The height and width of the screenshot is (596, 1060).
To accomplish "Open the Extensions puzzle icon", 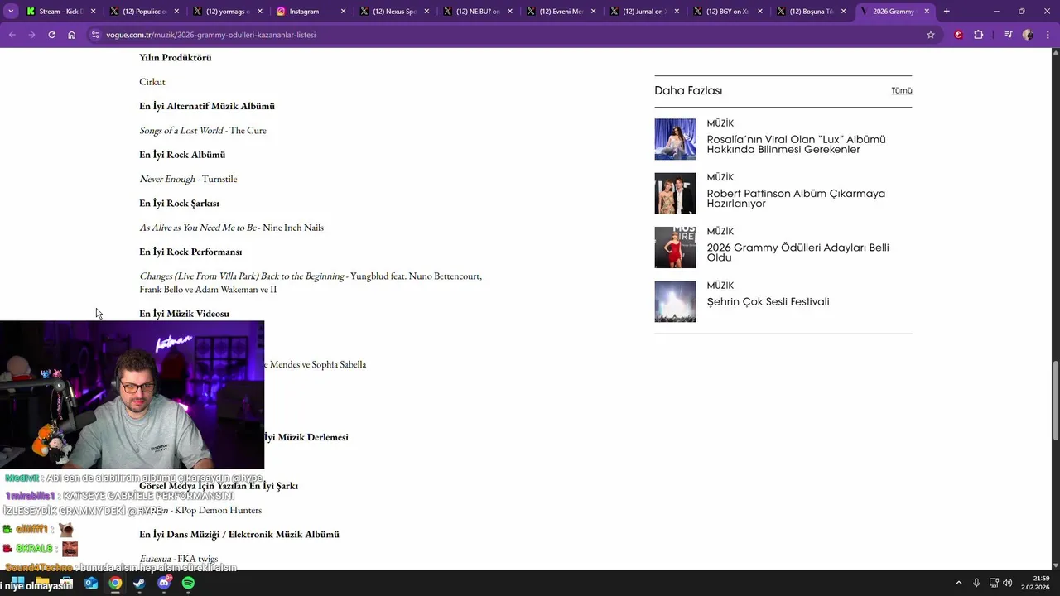I will (x=978, y=35).
